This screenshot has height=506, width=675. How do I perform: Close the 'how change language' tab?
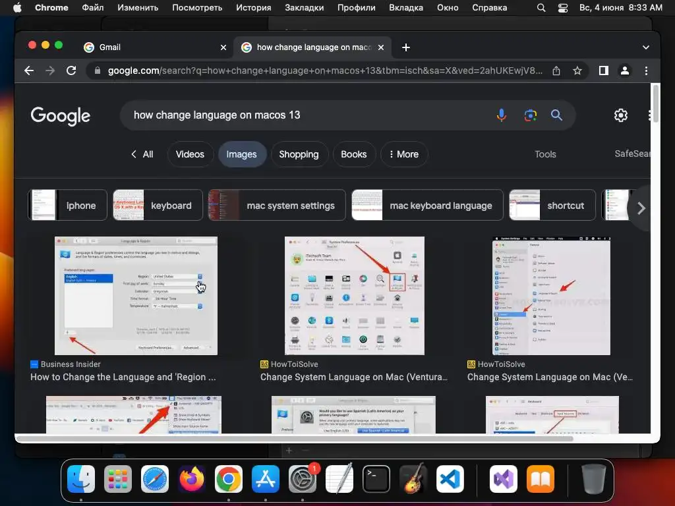point(381,47)
